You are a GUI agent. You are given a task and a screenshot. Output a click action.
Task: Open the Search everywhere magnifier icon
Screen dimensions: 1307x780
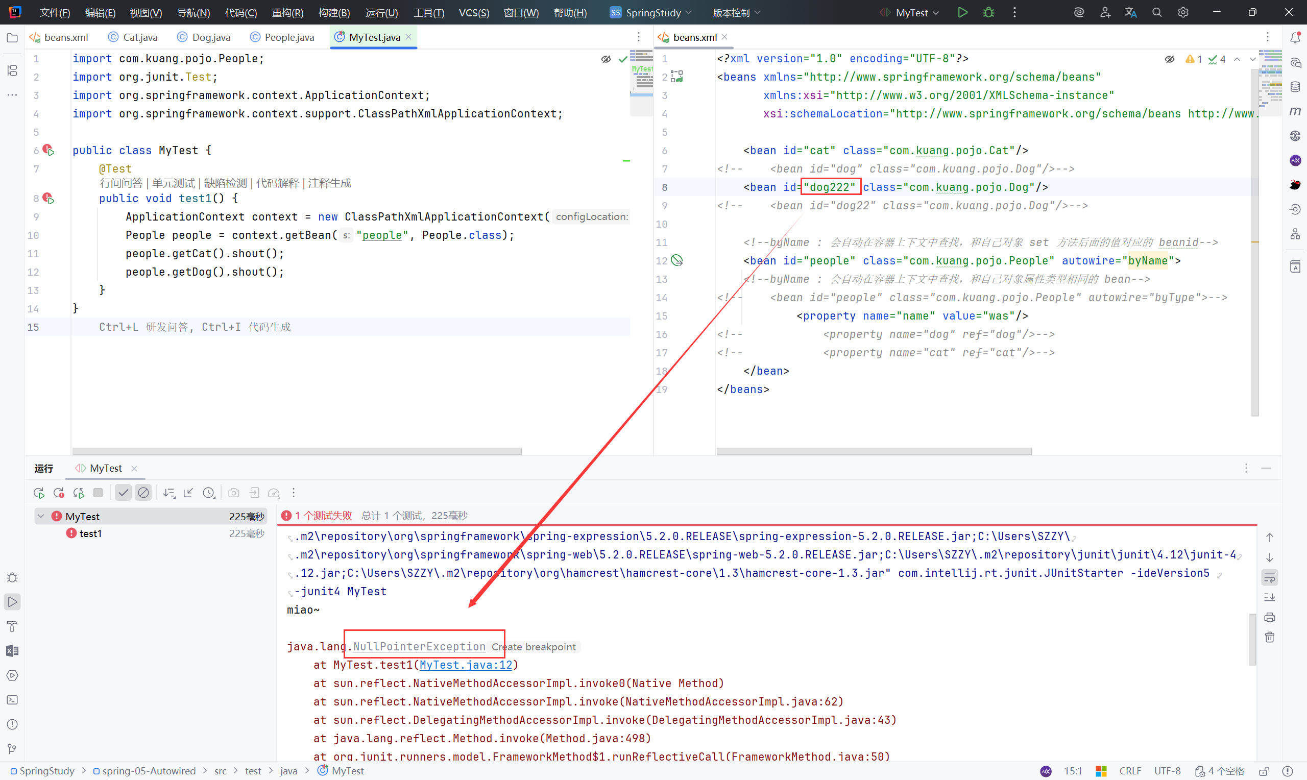(x=1157, y=12)
